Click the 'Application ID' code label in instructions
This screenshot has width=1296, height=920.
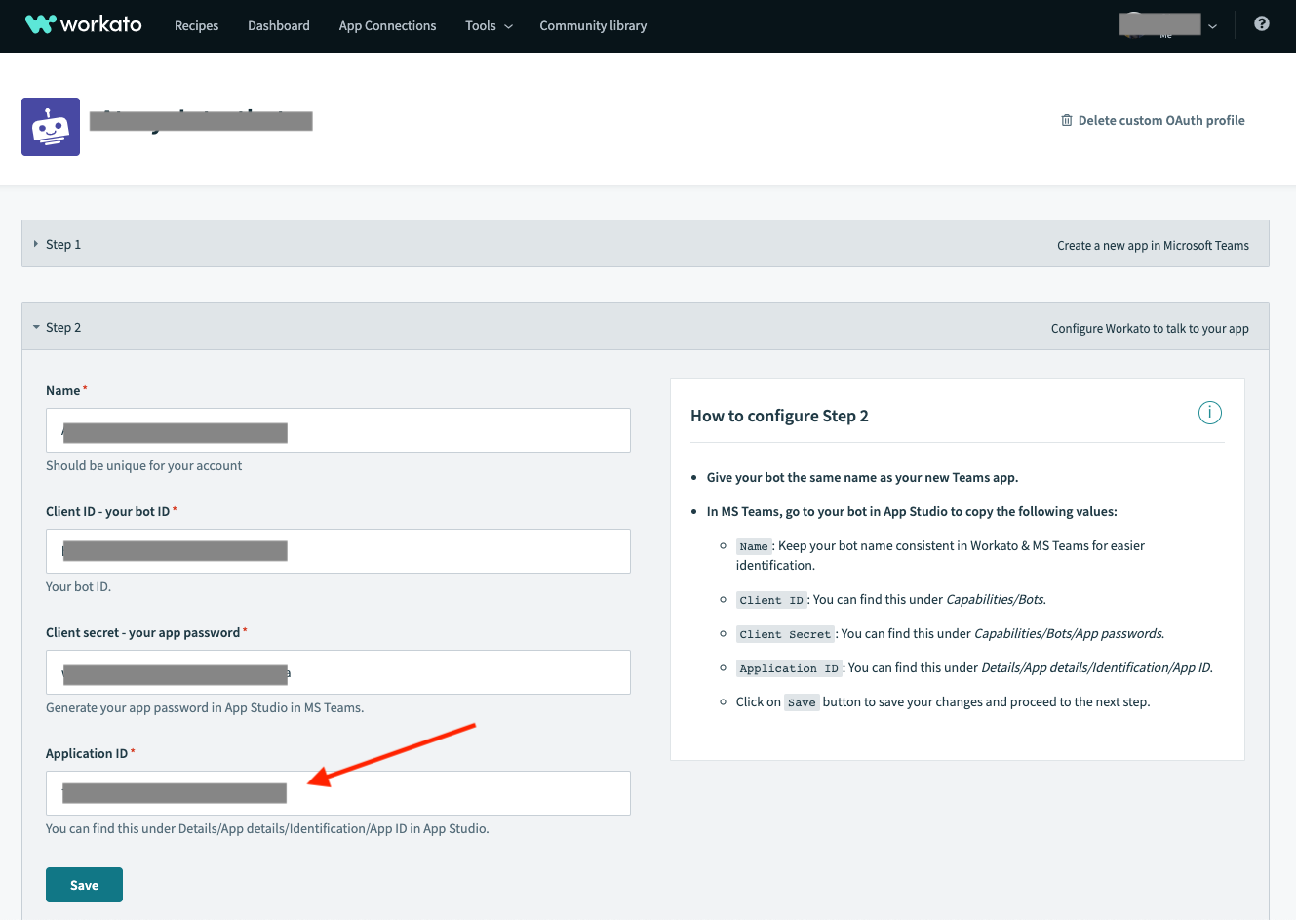pyautogui.click(x=789, y=668)
